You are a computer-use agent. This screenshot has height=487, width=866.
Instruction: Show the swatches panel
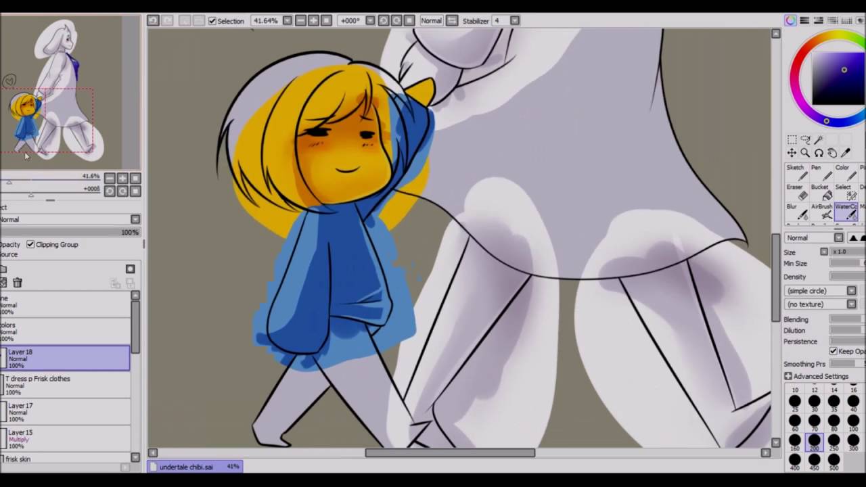846,21
